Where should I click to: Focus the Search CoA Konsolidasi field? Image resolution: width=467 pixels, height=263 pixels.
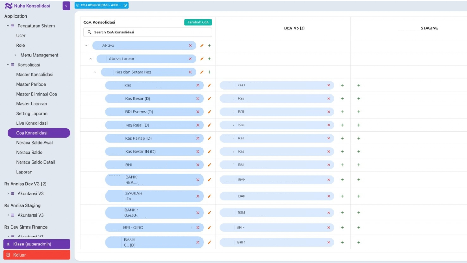click(148, 32)
